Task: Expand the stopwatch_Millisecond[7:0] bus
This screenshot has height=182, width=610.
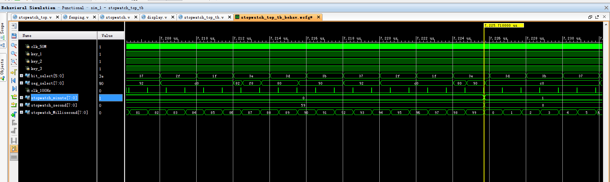Action: pos(21,112)
